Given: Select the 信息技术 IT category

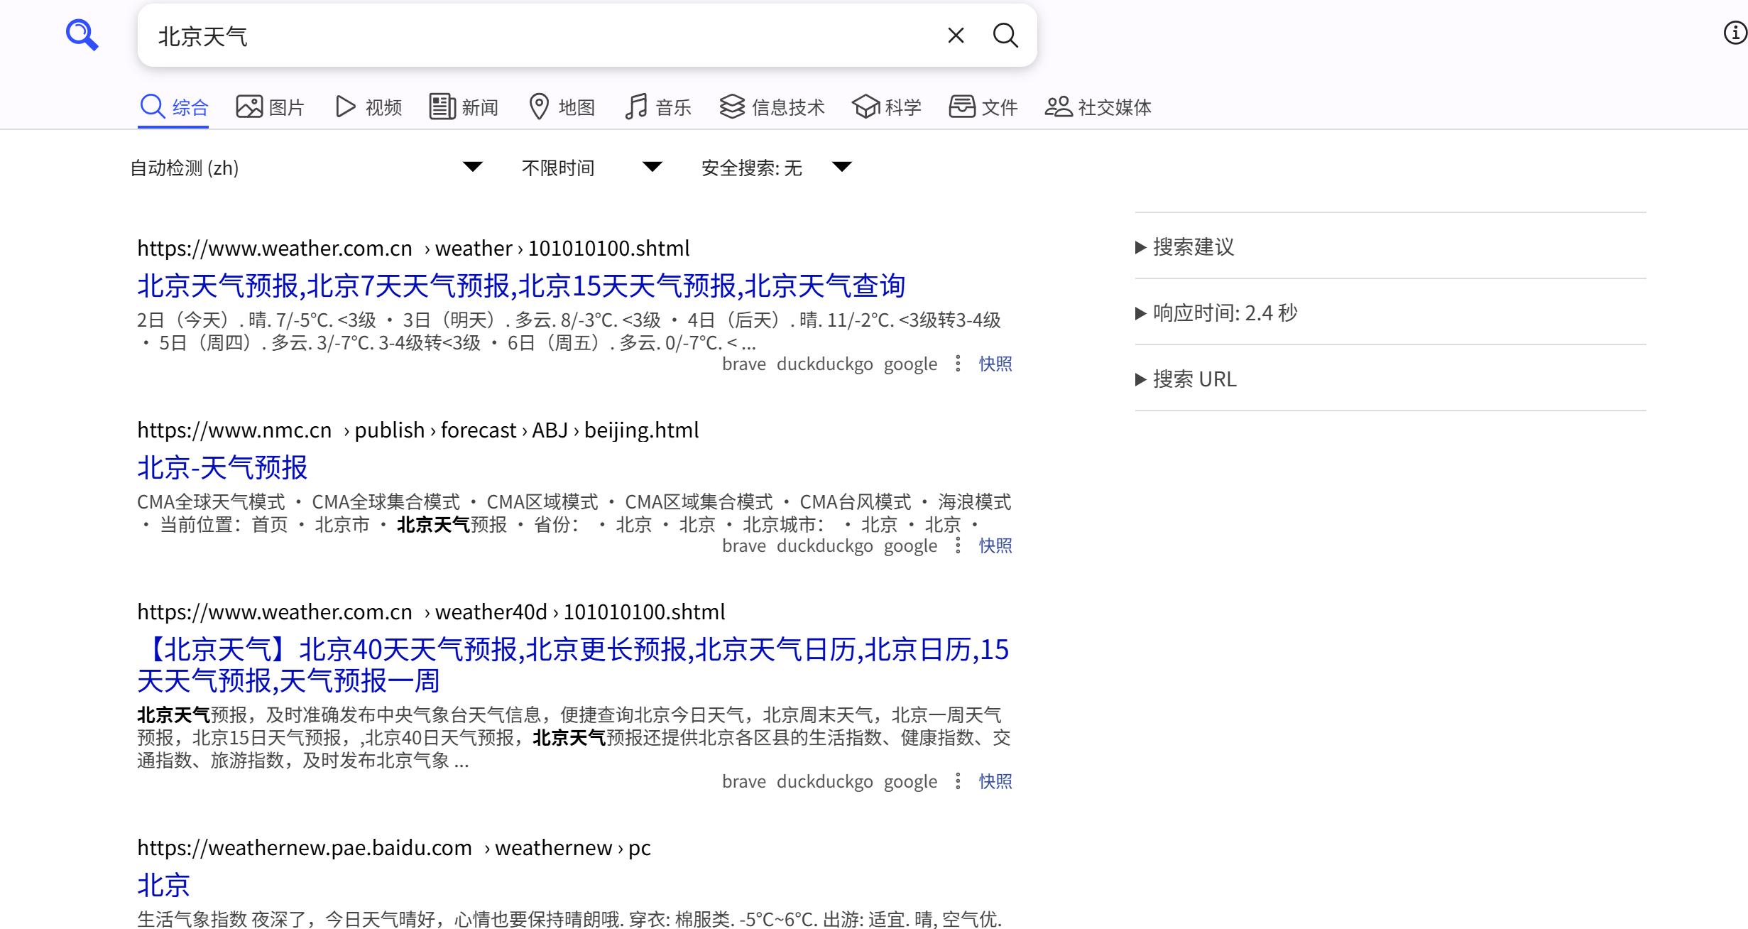Looking at the screenshot, I should click(x=772, y=107).
